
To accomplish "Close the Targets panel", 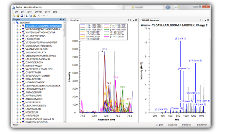I will point(64,20).
